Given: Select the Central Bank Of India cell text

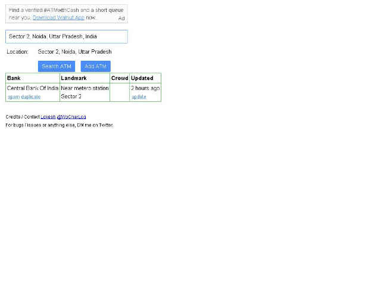Looking at the screenshot, I should coord(33,88).
